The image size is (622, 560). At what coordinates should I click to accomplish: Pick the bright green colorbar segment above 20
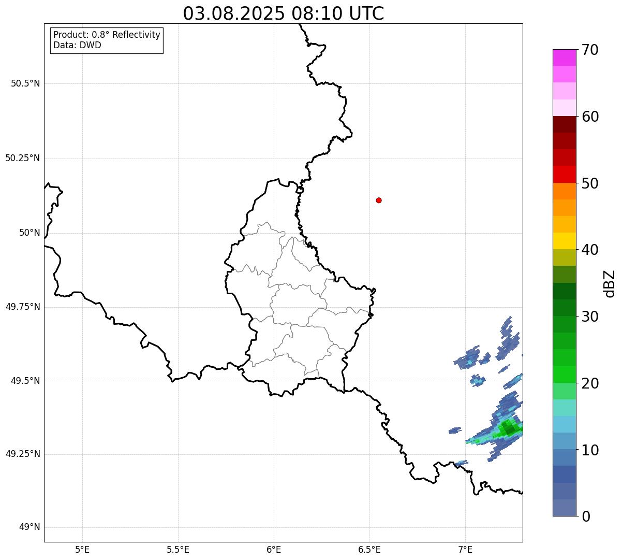pyautogui.click(x=564, y=374)
